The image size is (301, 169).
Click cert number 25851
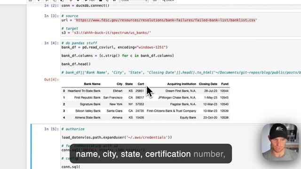pos(140,91)
